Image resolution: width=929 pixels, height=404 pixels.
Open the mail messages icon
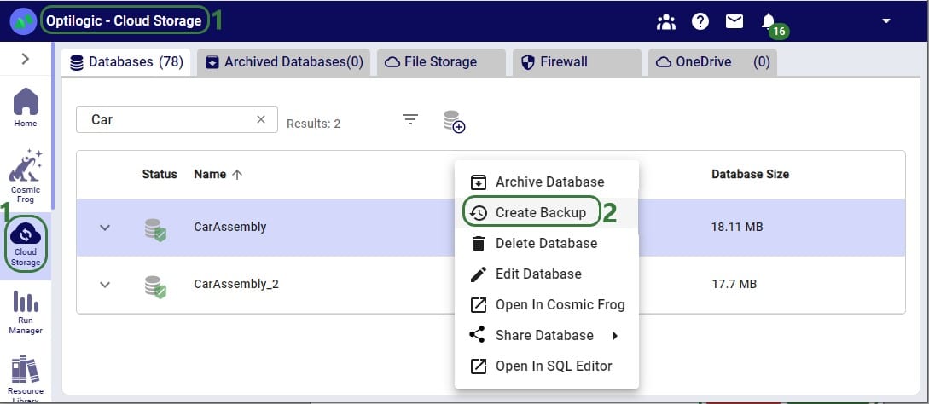734,22
